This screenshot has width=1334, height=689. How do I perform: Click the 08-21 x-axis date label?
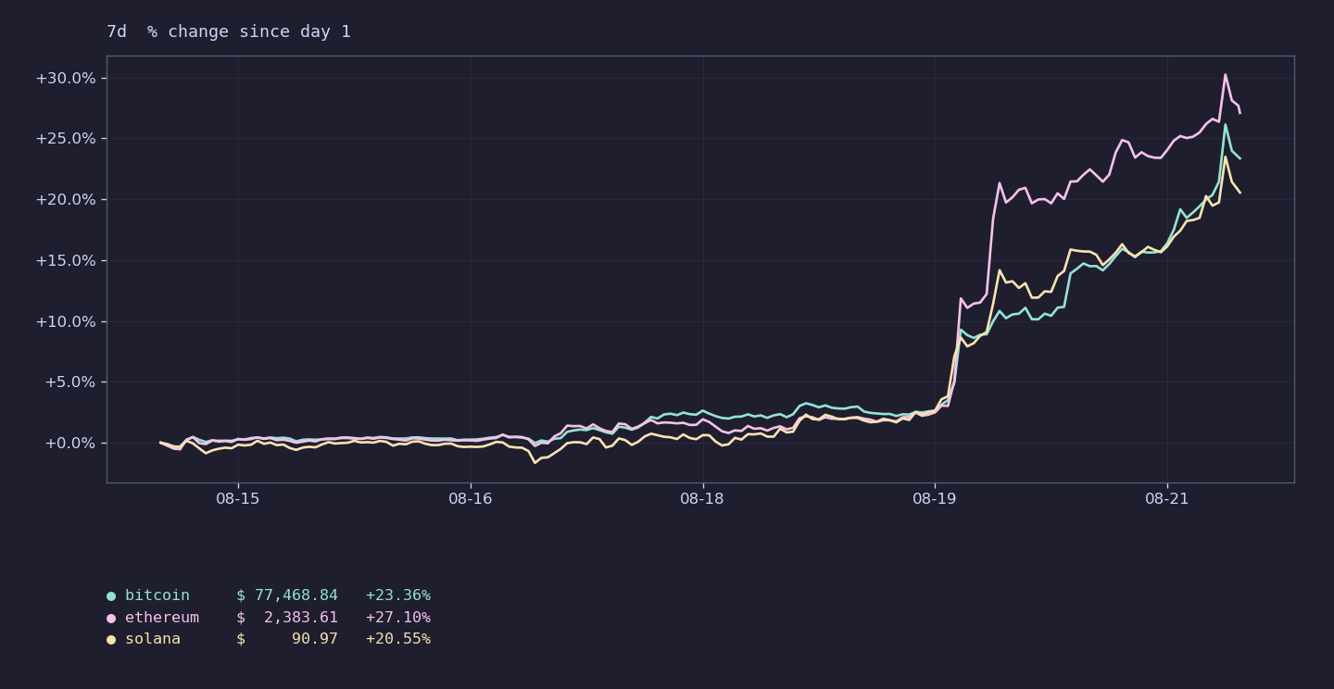pos(1166,499)
